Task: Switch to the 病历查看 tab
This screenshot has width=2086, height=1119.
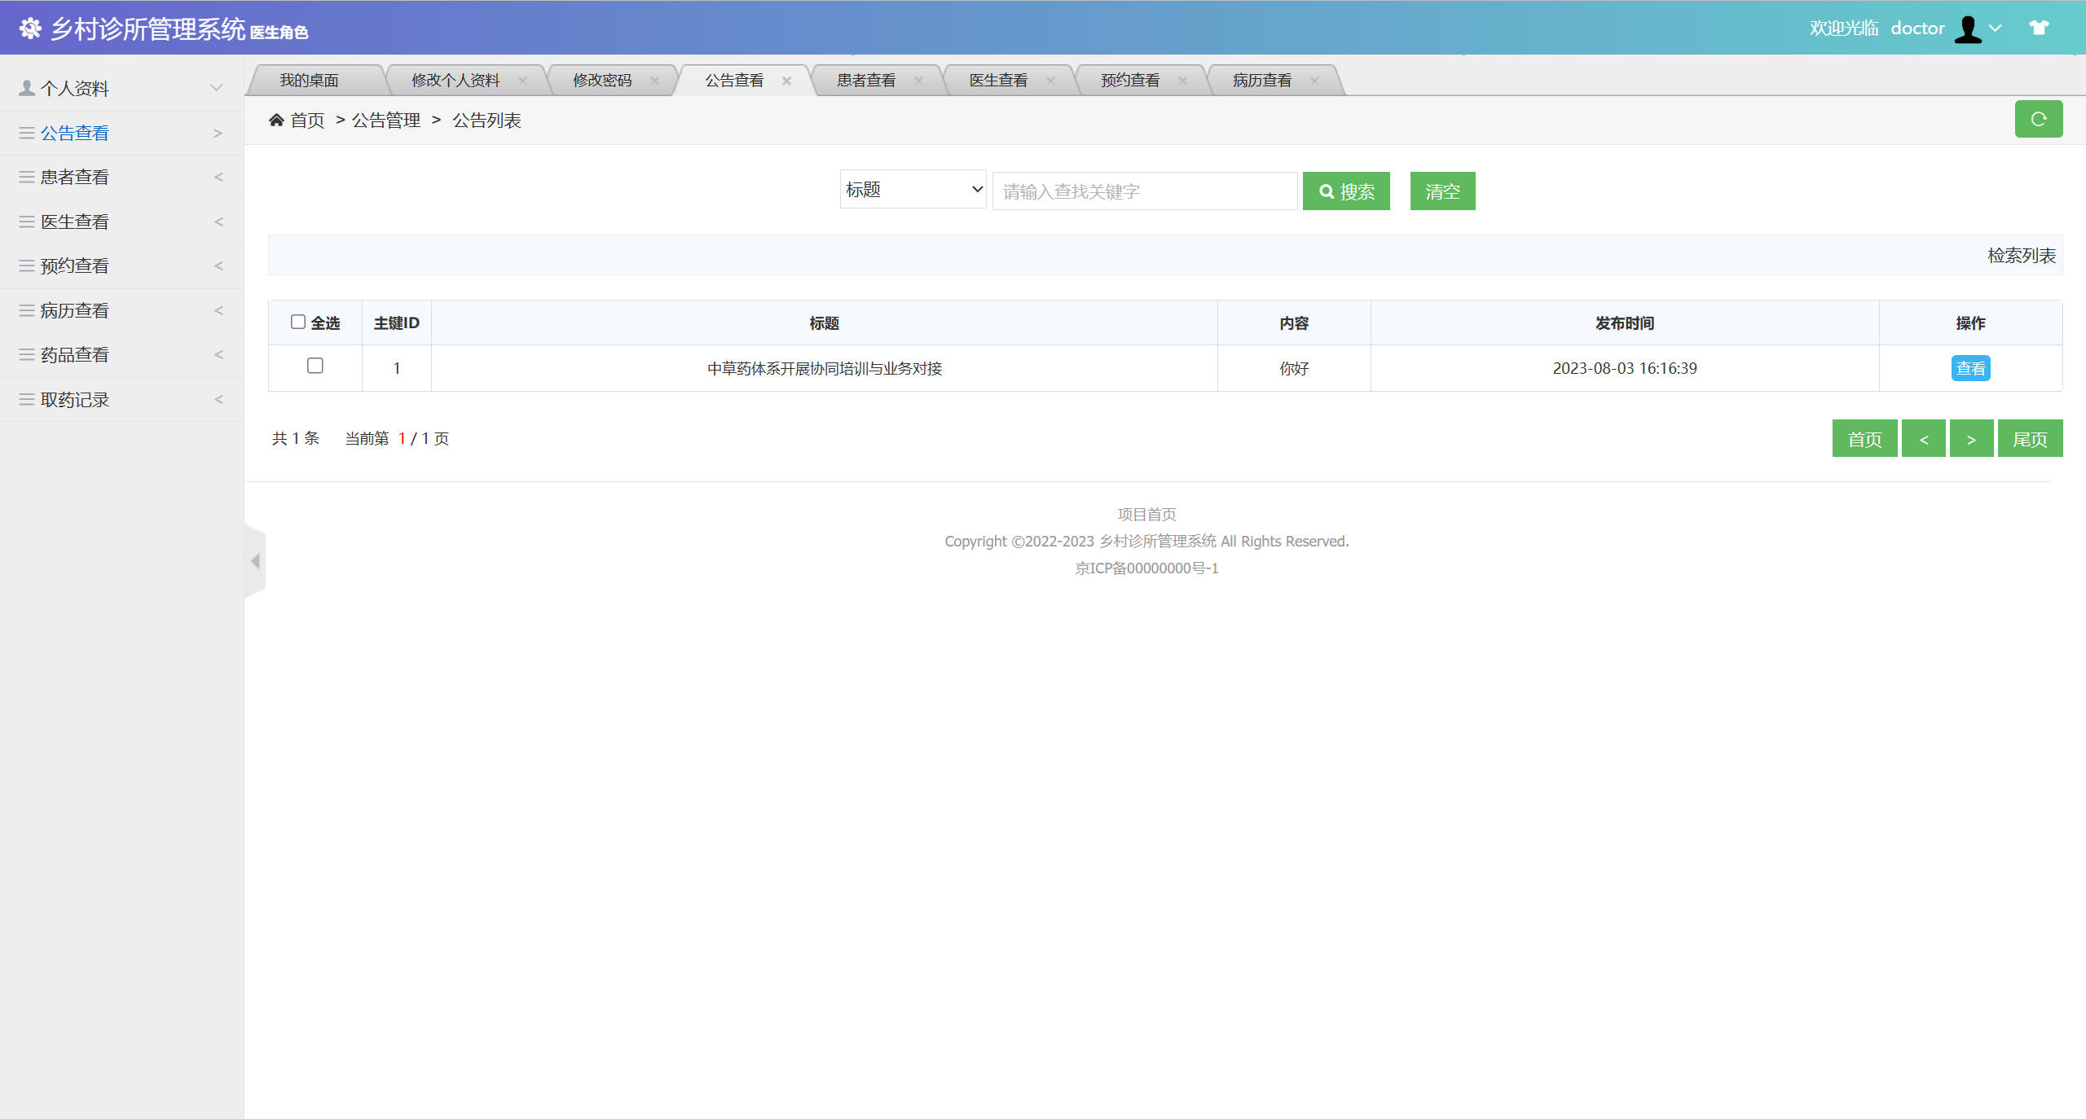Action: tap(1262, 79)
